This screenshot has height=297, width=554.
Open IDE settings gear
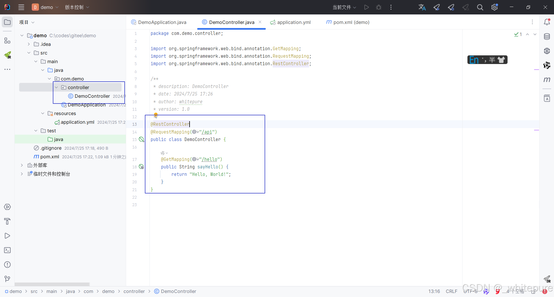[x=495, y=7]
